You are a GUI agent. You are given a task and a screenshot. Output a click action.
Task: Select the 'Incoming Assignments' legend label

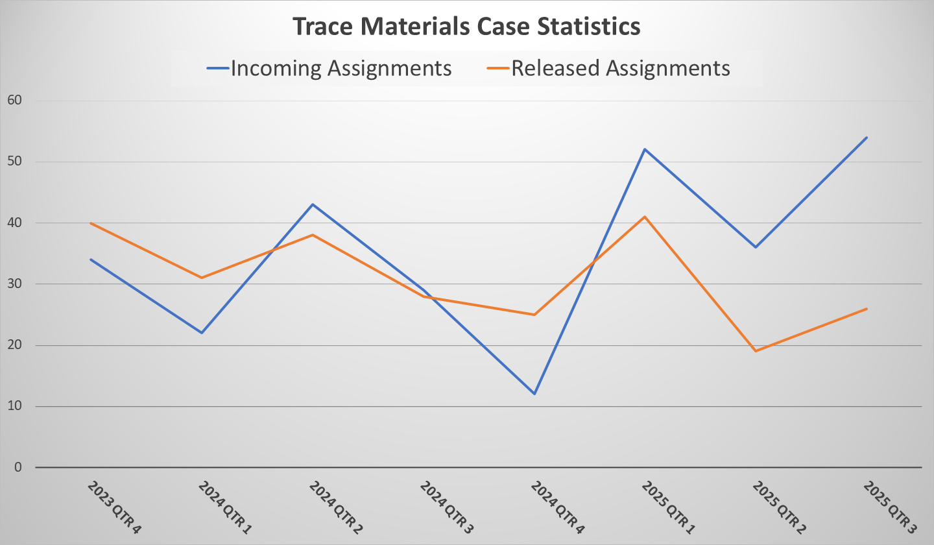click(x=341, y=68)
